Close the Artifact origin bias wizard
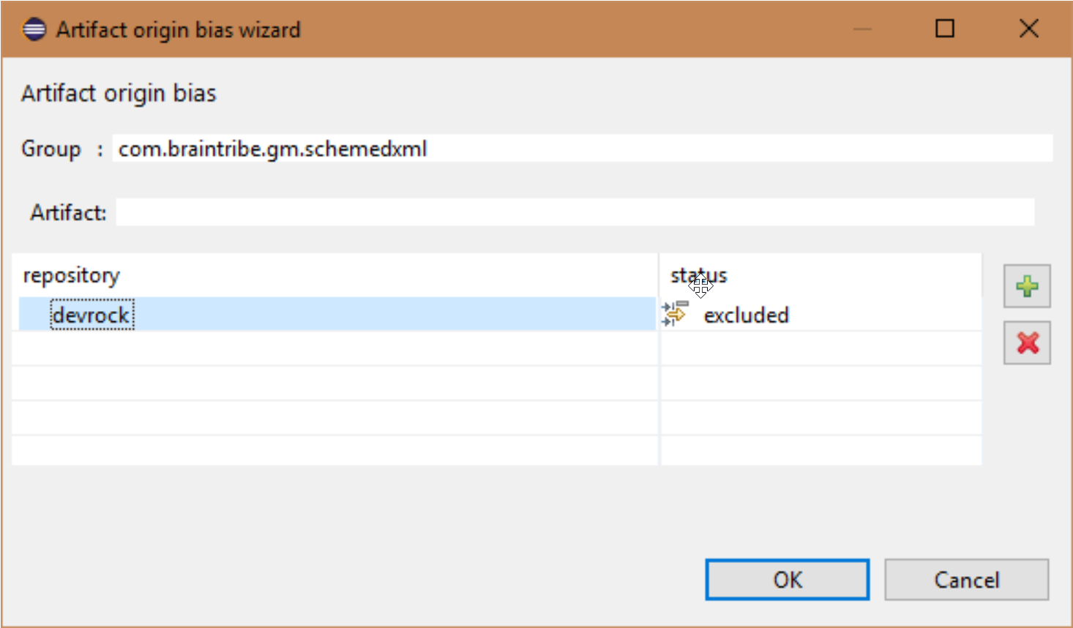1073x628 pixels. tap(1028, 29)
